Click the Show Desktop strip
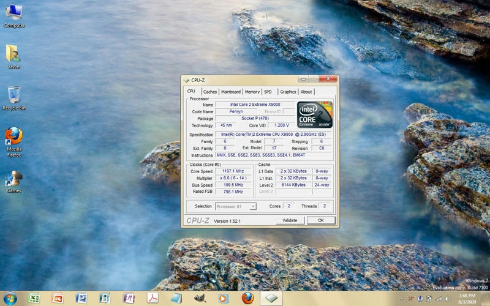This screenshot has height=306, width=490. [487, 299]
